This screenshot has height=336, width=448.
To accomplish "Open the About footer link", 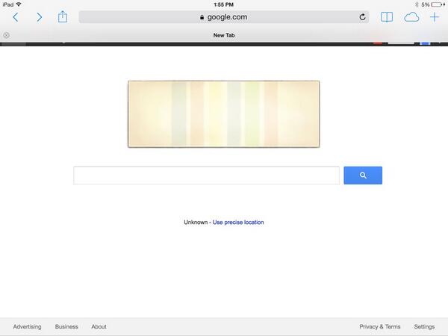I will [x=99, y=326].
